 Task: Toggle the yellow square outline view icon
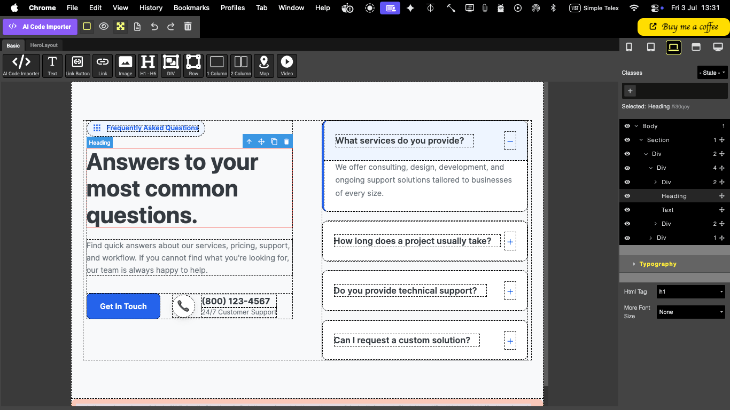87,27
